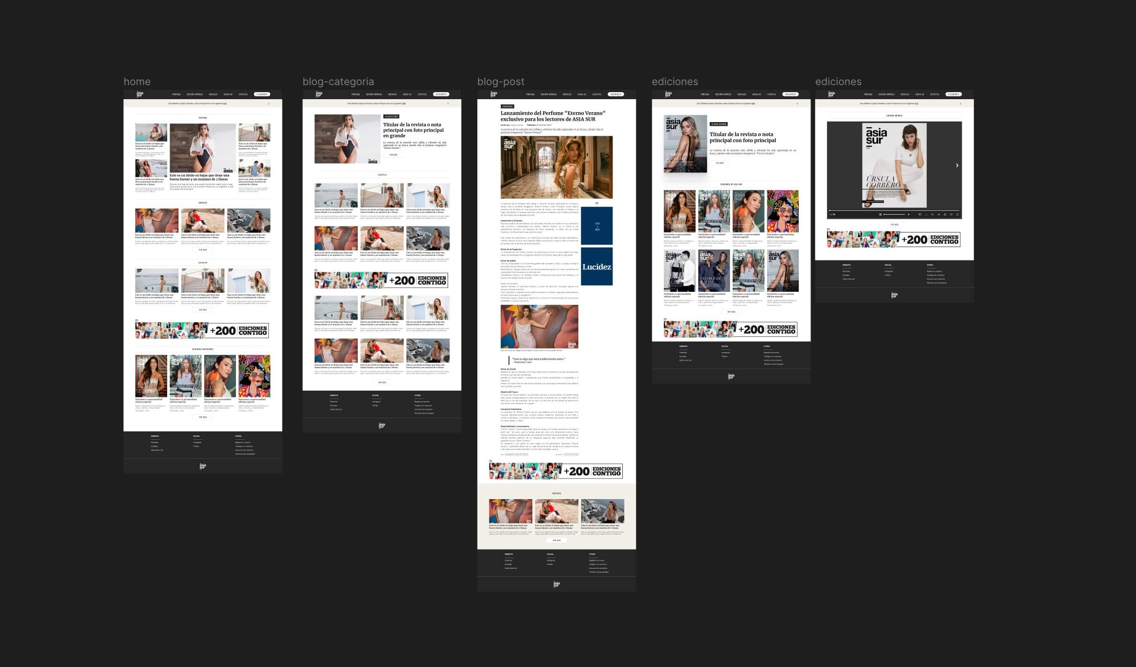Click Asia Sur footer logo in blog-categoria frame

pyautogui.click(x=382, y=425)
